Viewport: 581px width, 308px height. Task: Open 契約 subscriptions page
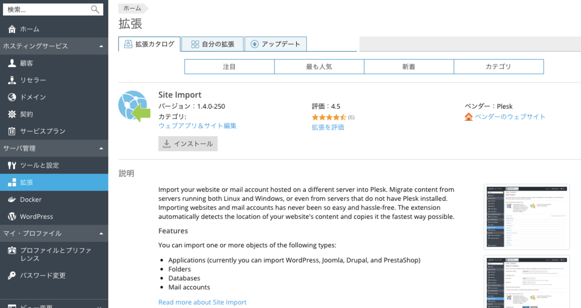(54, 114)
